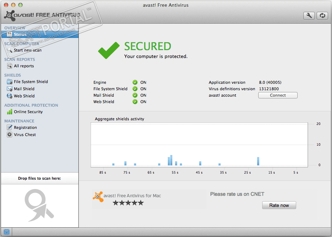
Task: Click the orange avast! icon in CNET banner
Action: 98,197
